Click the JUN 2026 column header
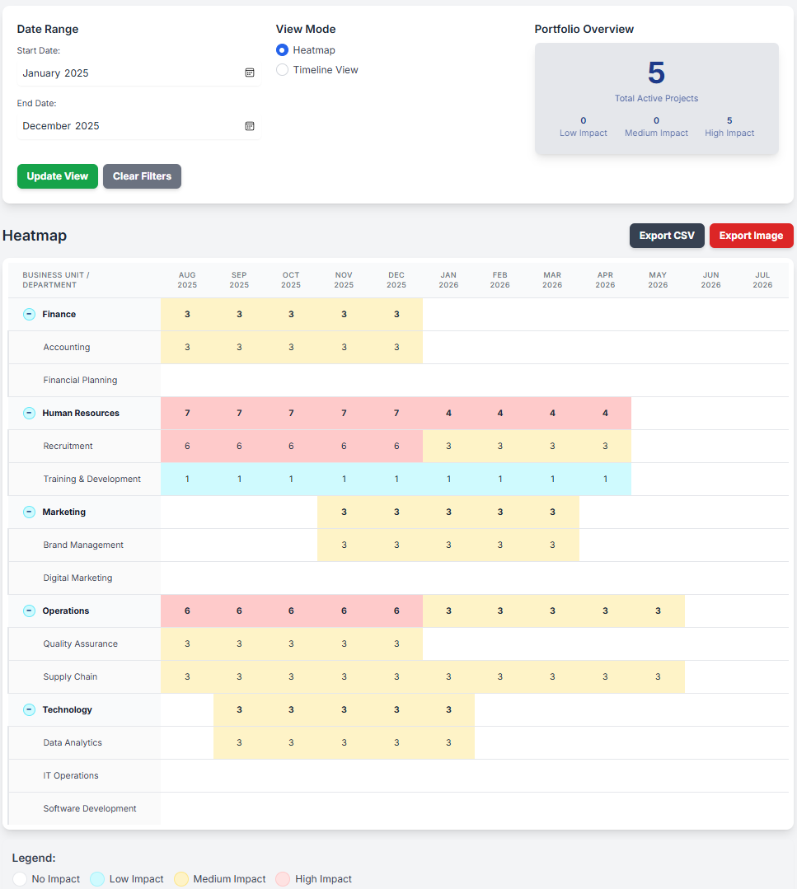This screenshot has height=889, width=797. click(710, 280)
